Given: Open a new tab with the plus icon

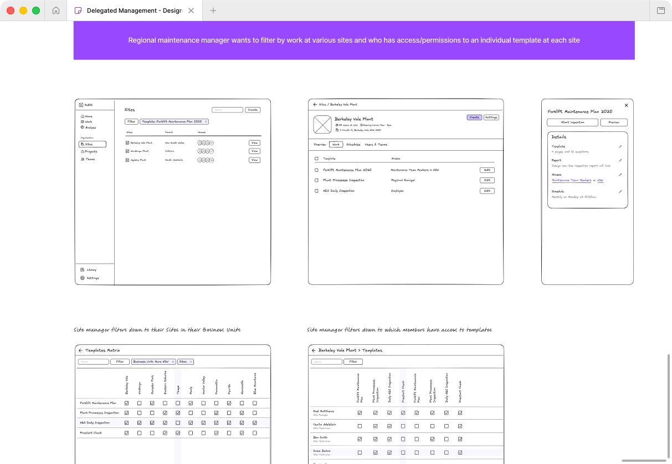Looking at the screenshot, I should click(213, 11).
